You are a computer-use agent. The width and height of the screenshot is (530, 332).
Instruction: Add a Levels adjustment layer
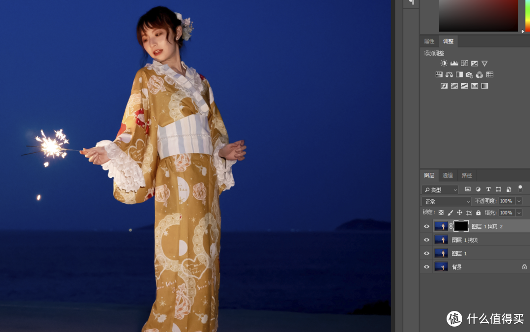coord(454,63)
